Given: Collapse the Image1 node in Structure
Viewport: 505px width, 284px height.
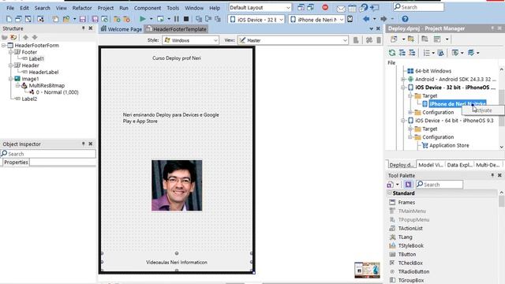Looking at the screenshot, I should point(10,79).
